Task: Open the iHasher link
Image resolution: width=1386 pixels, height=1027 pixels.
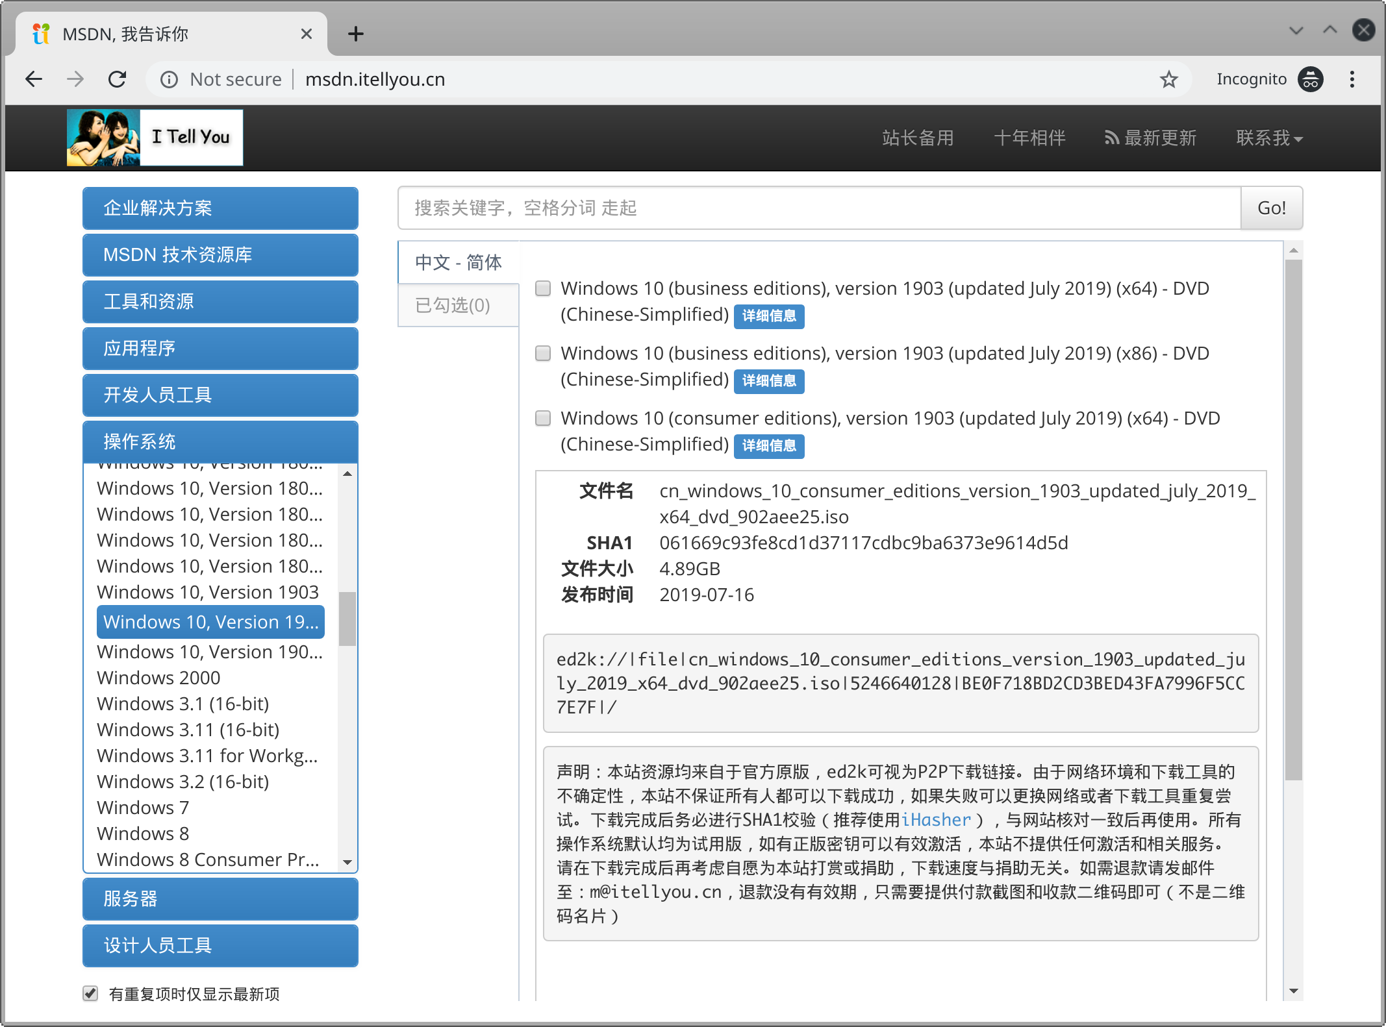Action: [936, 820]
